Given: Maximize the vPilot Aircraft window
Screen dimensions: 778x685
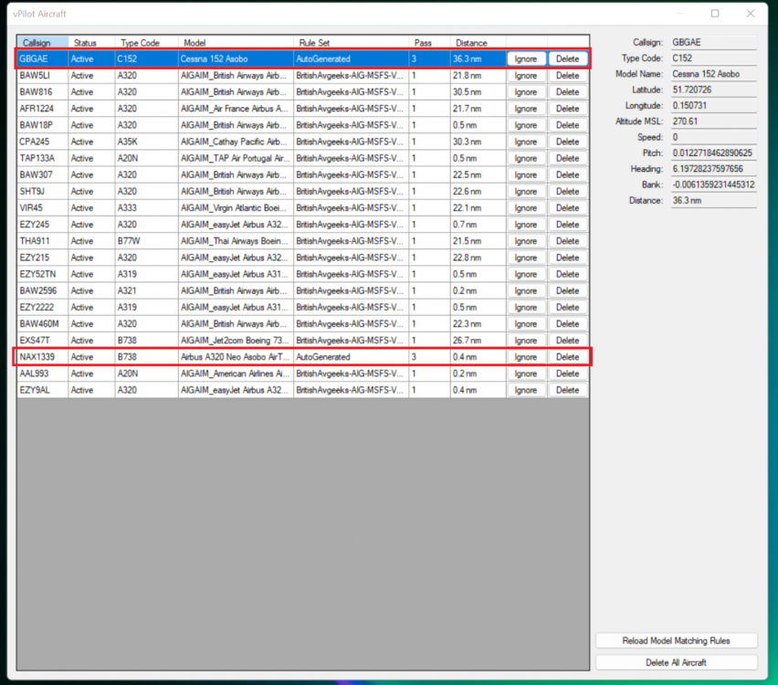Looking at the screenshot, I should click(x=715, y=14).
